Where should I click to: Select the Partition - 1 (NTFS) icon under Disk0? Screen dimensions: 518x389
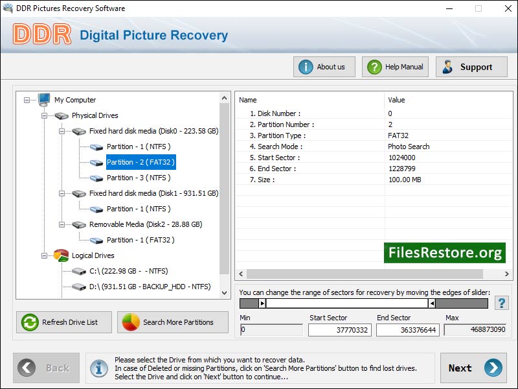(x=96, y=147)
